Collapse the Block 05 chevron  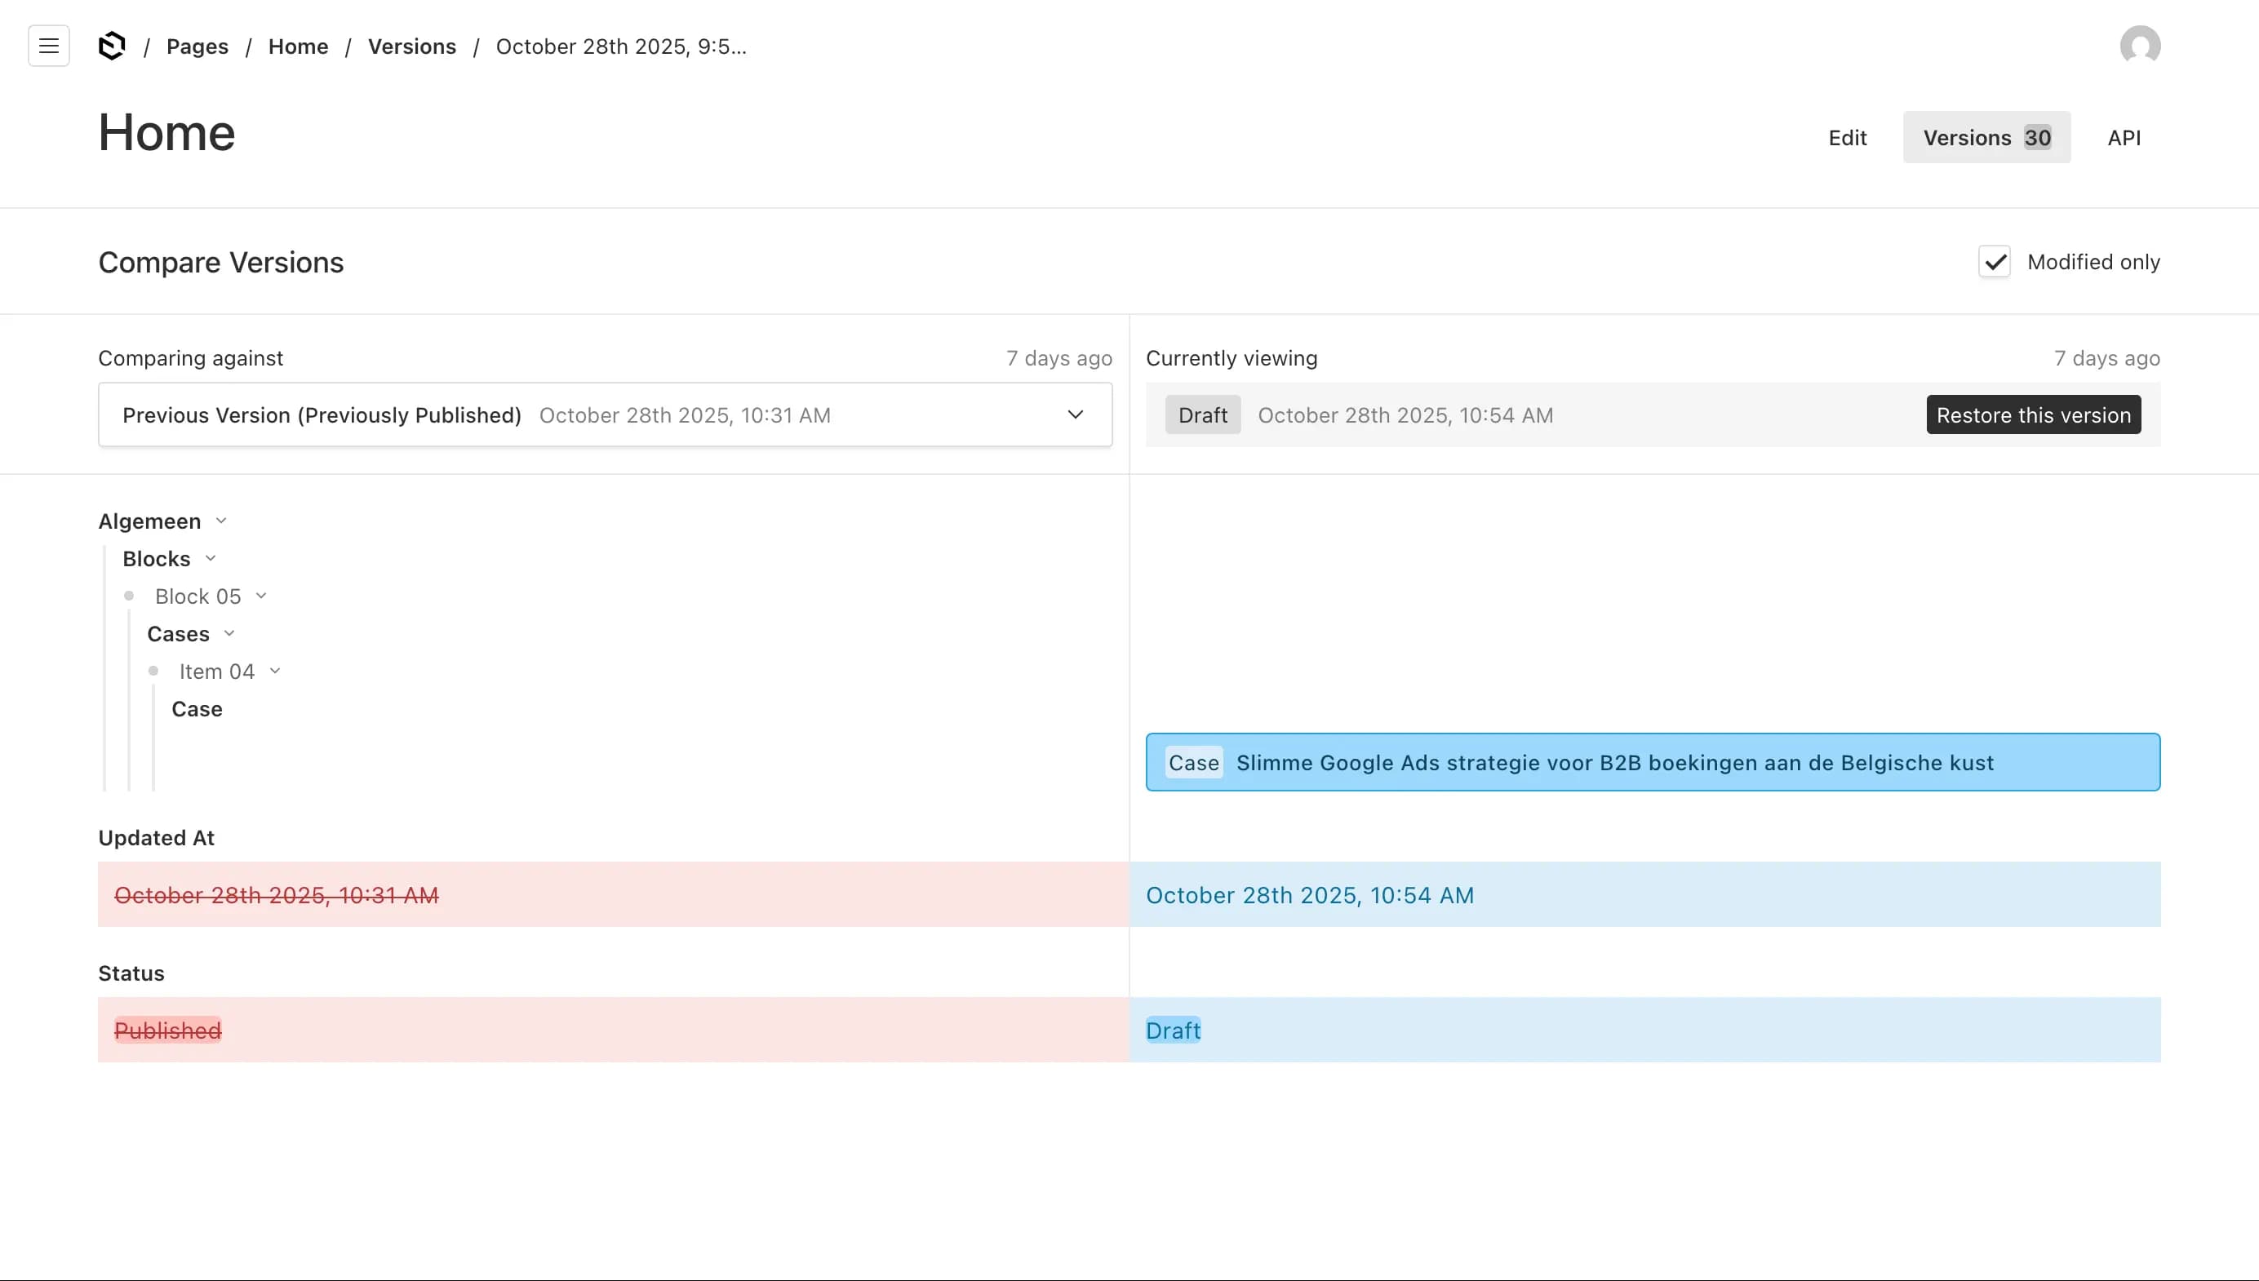tap(261, 596)
